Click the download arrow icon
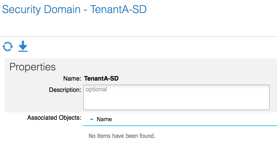 [x=23, y=46]
